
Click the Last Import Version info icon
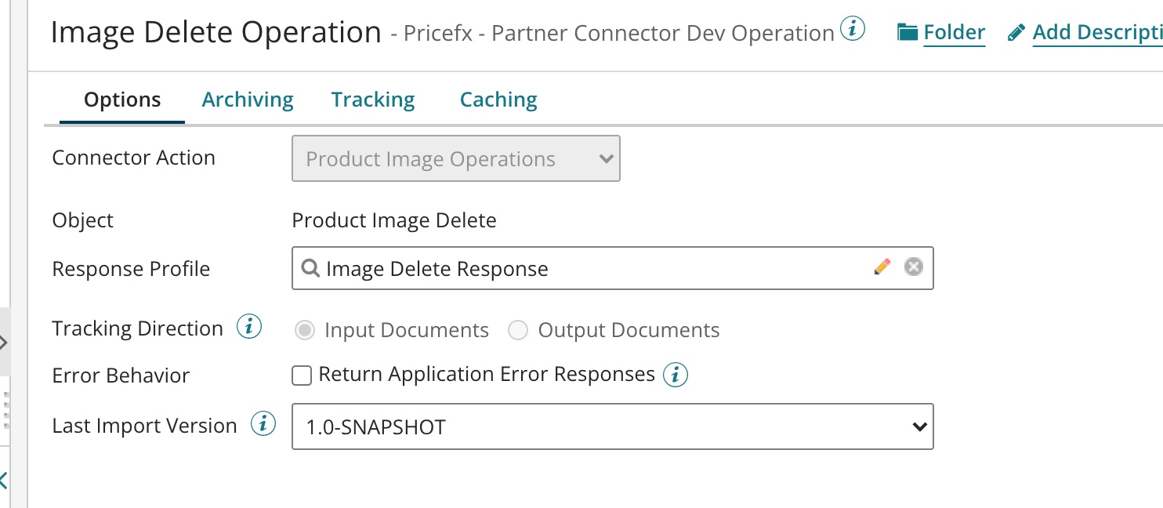pos(263,425)
